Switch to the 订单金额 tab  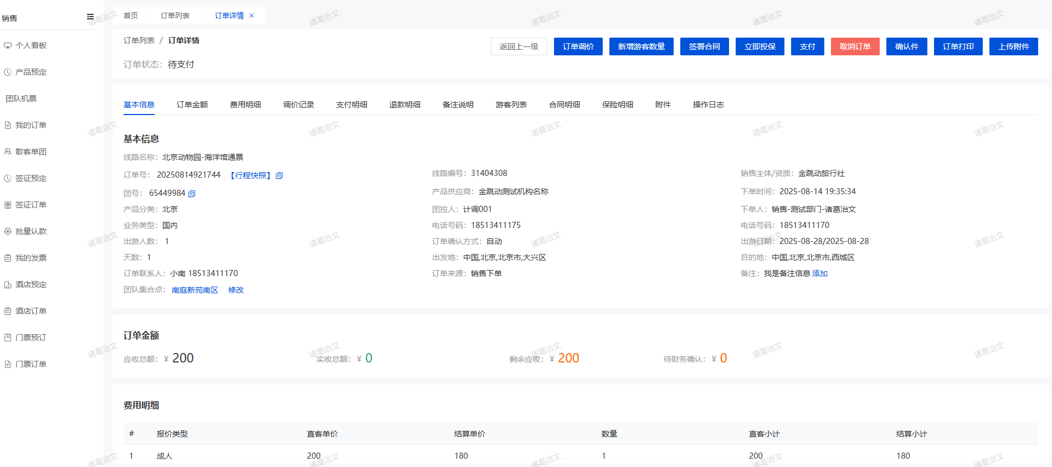pyautogui.click(x=192, y=105)
